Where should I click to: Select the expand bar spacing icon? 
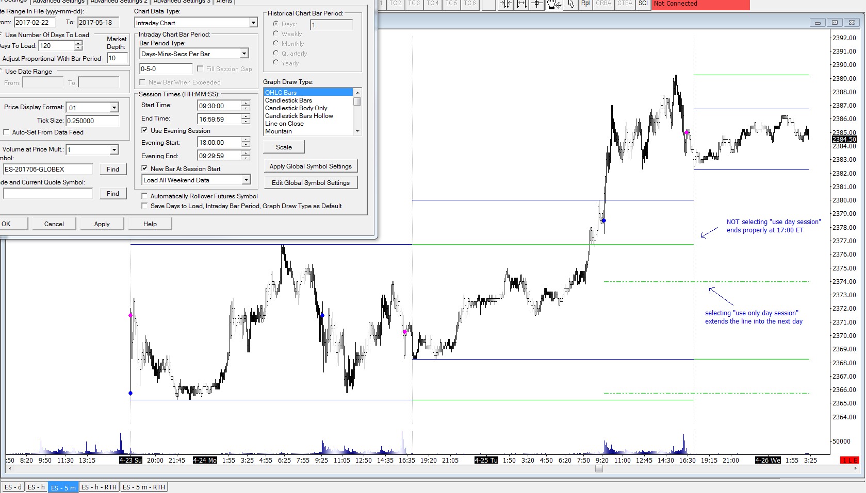(521, 4)
